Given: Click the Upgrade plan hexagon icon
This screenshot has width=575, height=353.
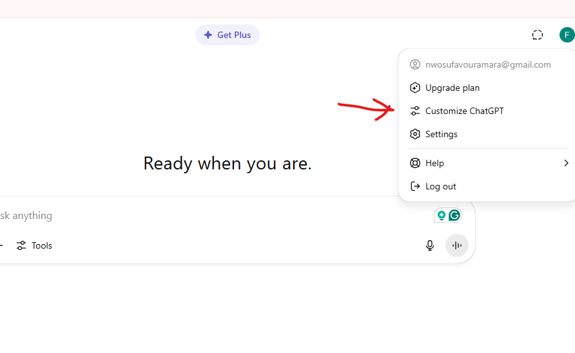Looking at the screenshot, I should [x=414, y=88].
